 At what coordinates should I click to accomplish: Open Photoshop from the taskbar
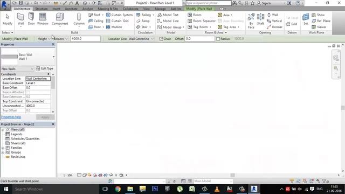pyautogui.click(x=155, y=189)
